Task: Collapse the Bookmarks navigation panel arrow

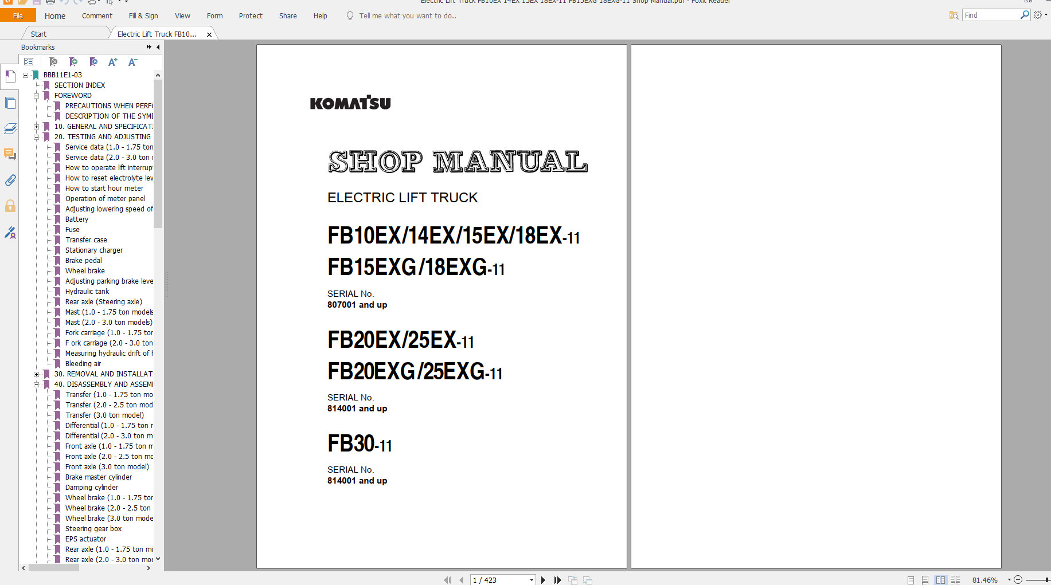Action: [x=158, y=47]
